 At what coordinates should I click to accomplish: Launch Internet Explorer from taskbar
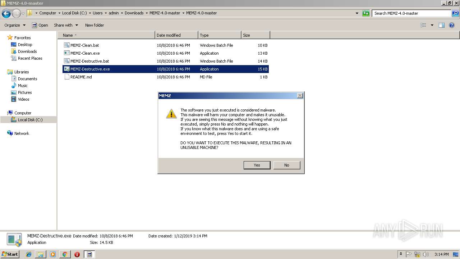pos(29,254)
